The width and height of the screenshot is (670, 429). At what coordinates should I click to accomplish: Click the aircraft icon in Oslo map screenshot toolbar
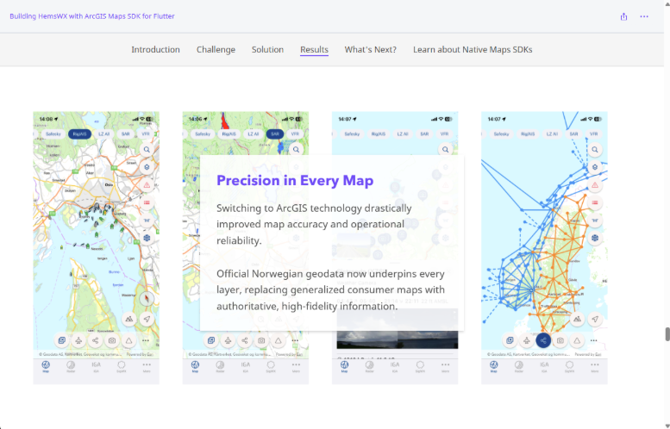click(x=78, y=340)
